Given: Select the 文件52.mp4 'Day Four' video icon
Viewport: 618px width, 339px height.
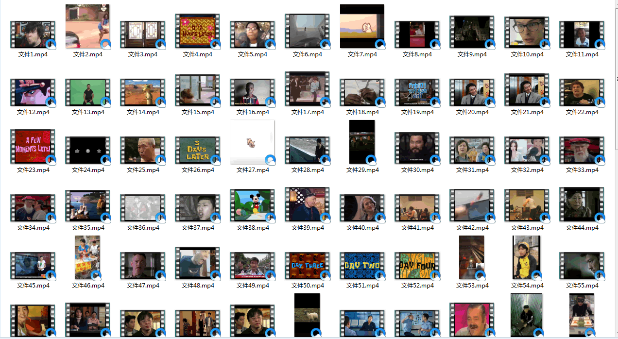Looking at the screenshot, I should (x=417, y=265).
